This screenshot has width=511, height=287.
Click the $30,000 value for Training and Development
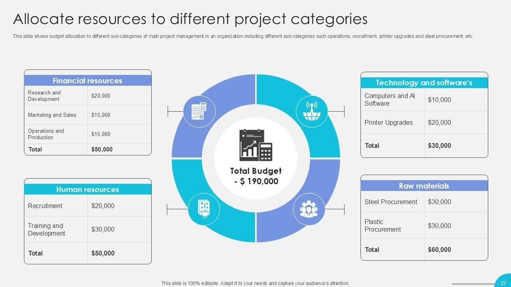click(x=103, y=229)
